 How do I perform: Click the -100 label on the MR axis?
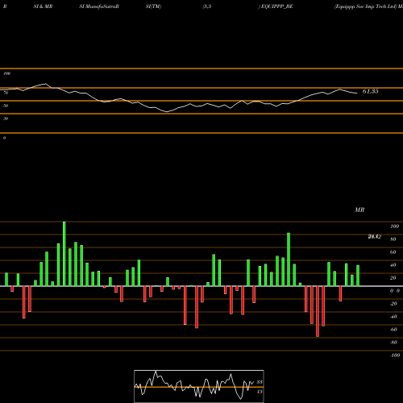pyautogui.click(x=395, y=355)
